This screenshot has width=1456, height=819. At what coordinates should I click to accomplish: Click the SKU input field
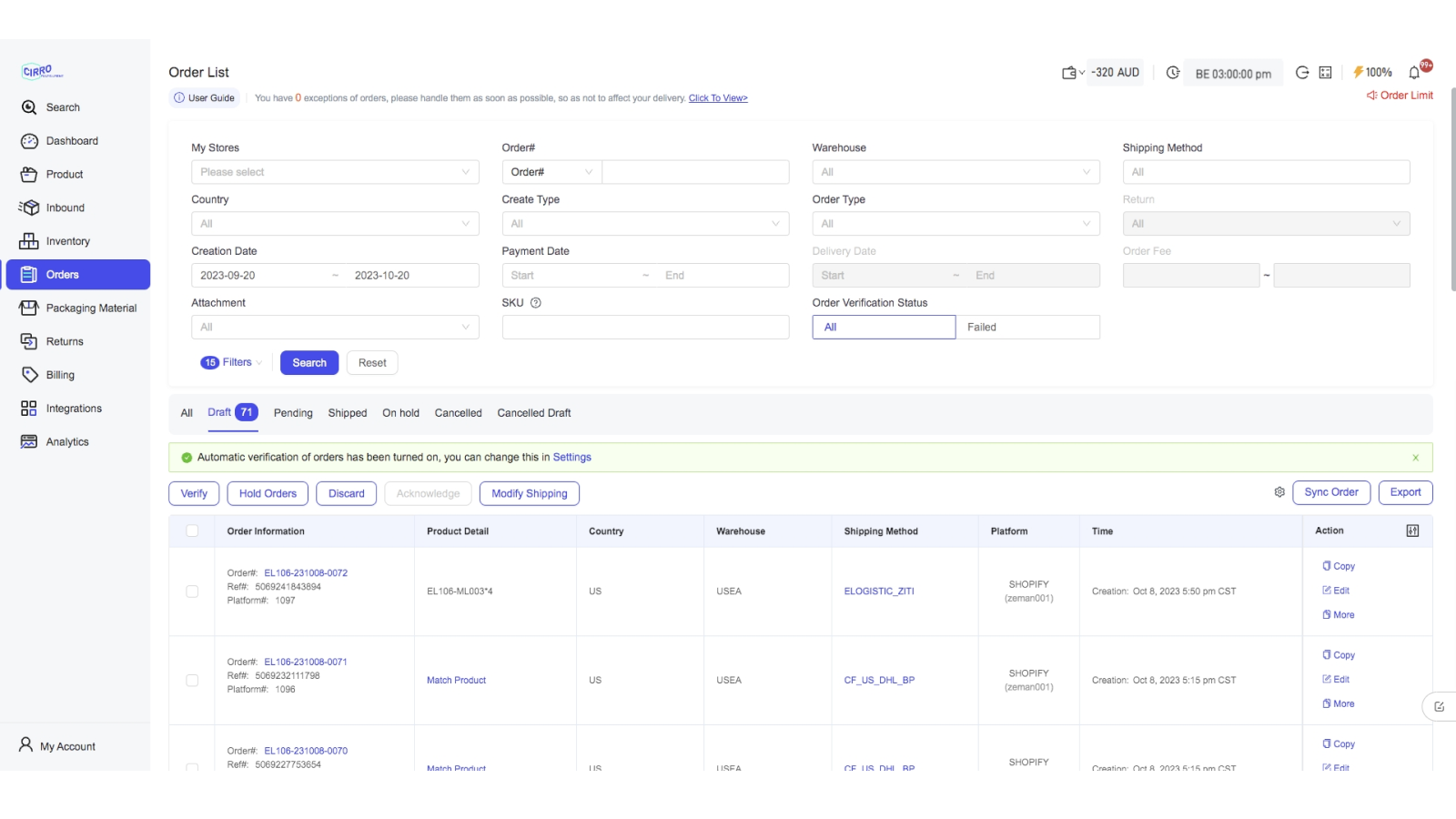coord(645,328)
